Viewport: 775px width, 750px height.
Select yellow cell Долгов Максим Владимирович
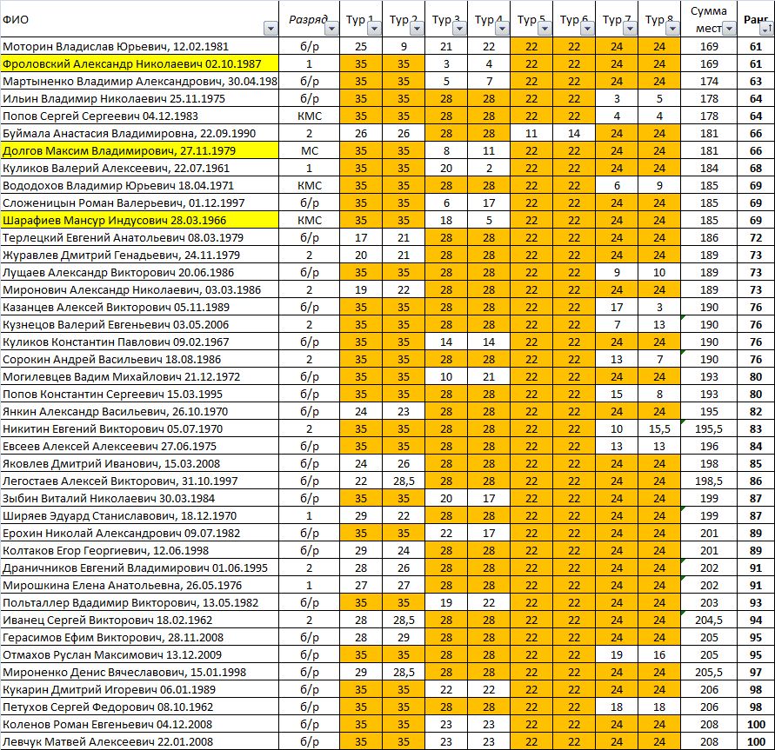[x=139, y=150]
